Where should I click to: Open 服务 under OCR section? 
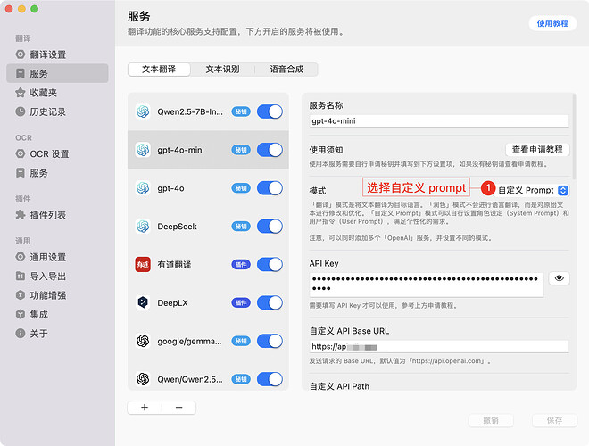57,173
